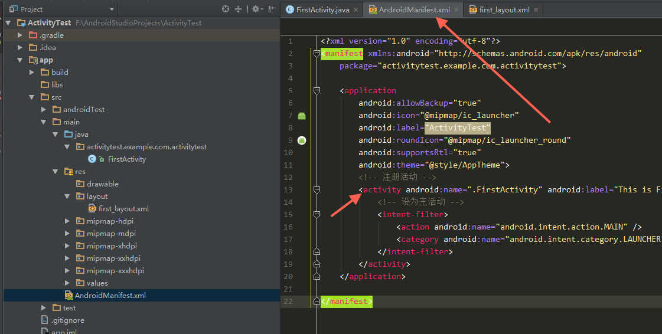Viewport: 662px width, 334px height.
Task: Select AndroidManifest.xml in project tree
Action: [x=110, y=296]
